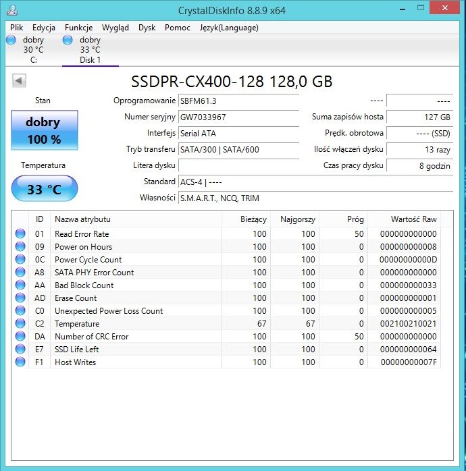
Task: Click the Tryb transferu field SATA/300 | SATA/600
Action: pos(238,150)
